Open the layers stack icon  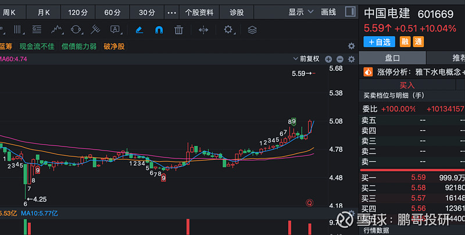point(252,30)
